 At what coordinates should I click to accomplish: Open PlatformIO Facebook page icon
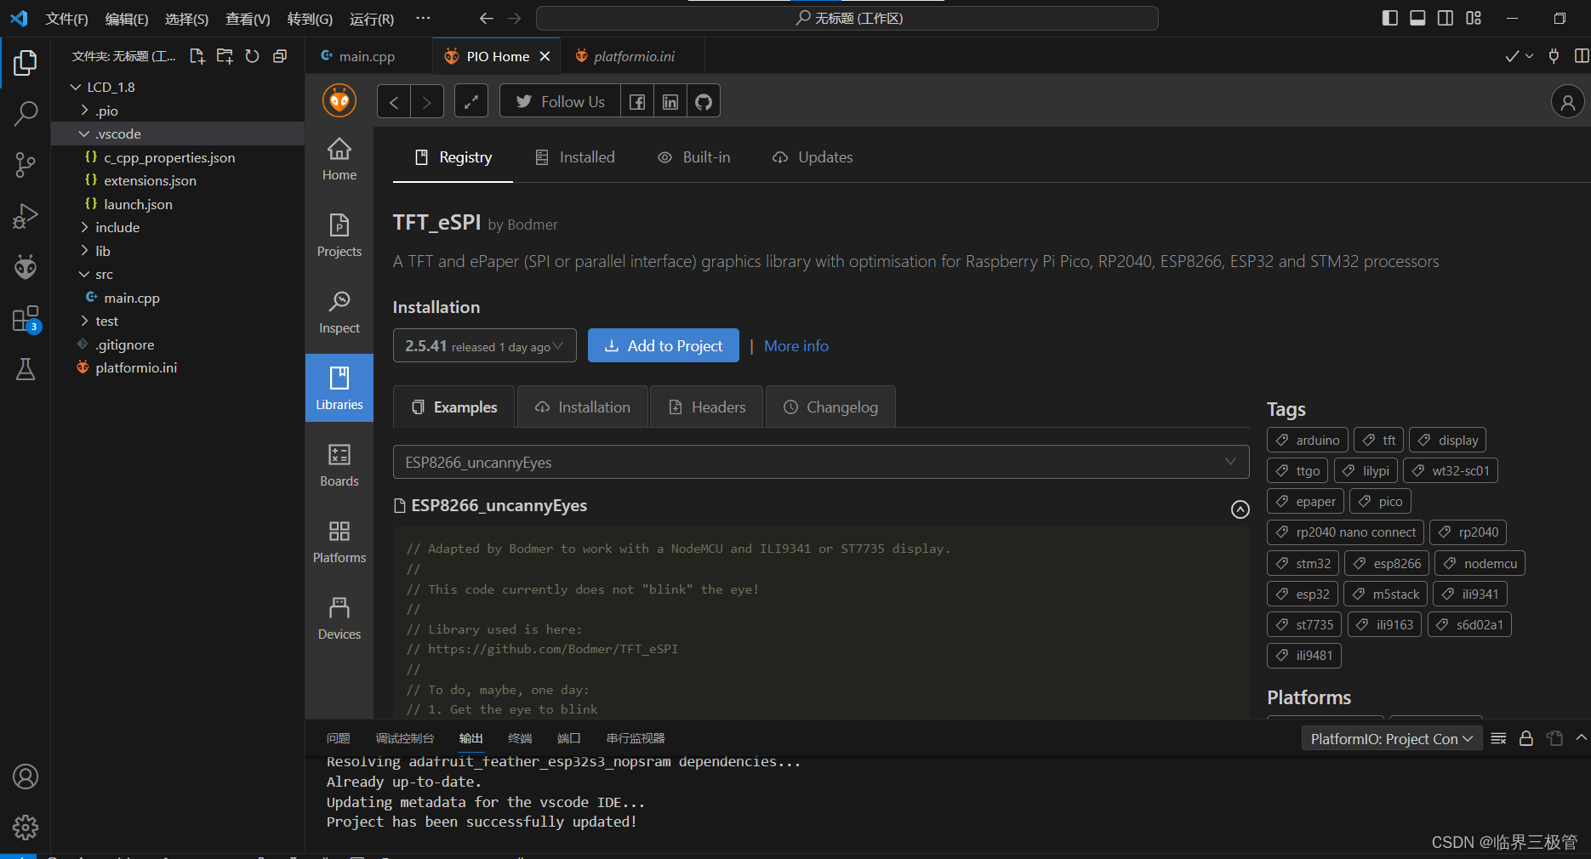click(637, 102)
